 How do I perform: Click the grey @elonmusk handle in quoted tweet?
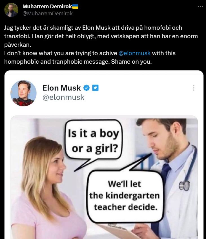[x=63, y=97]
